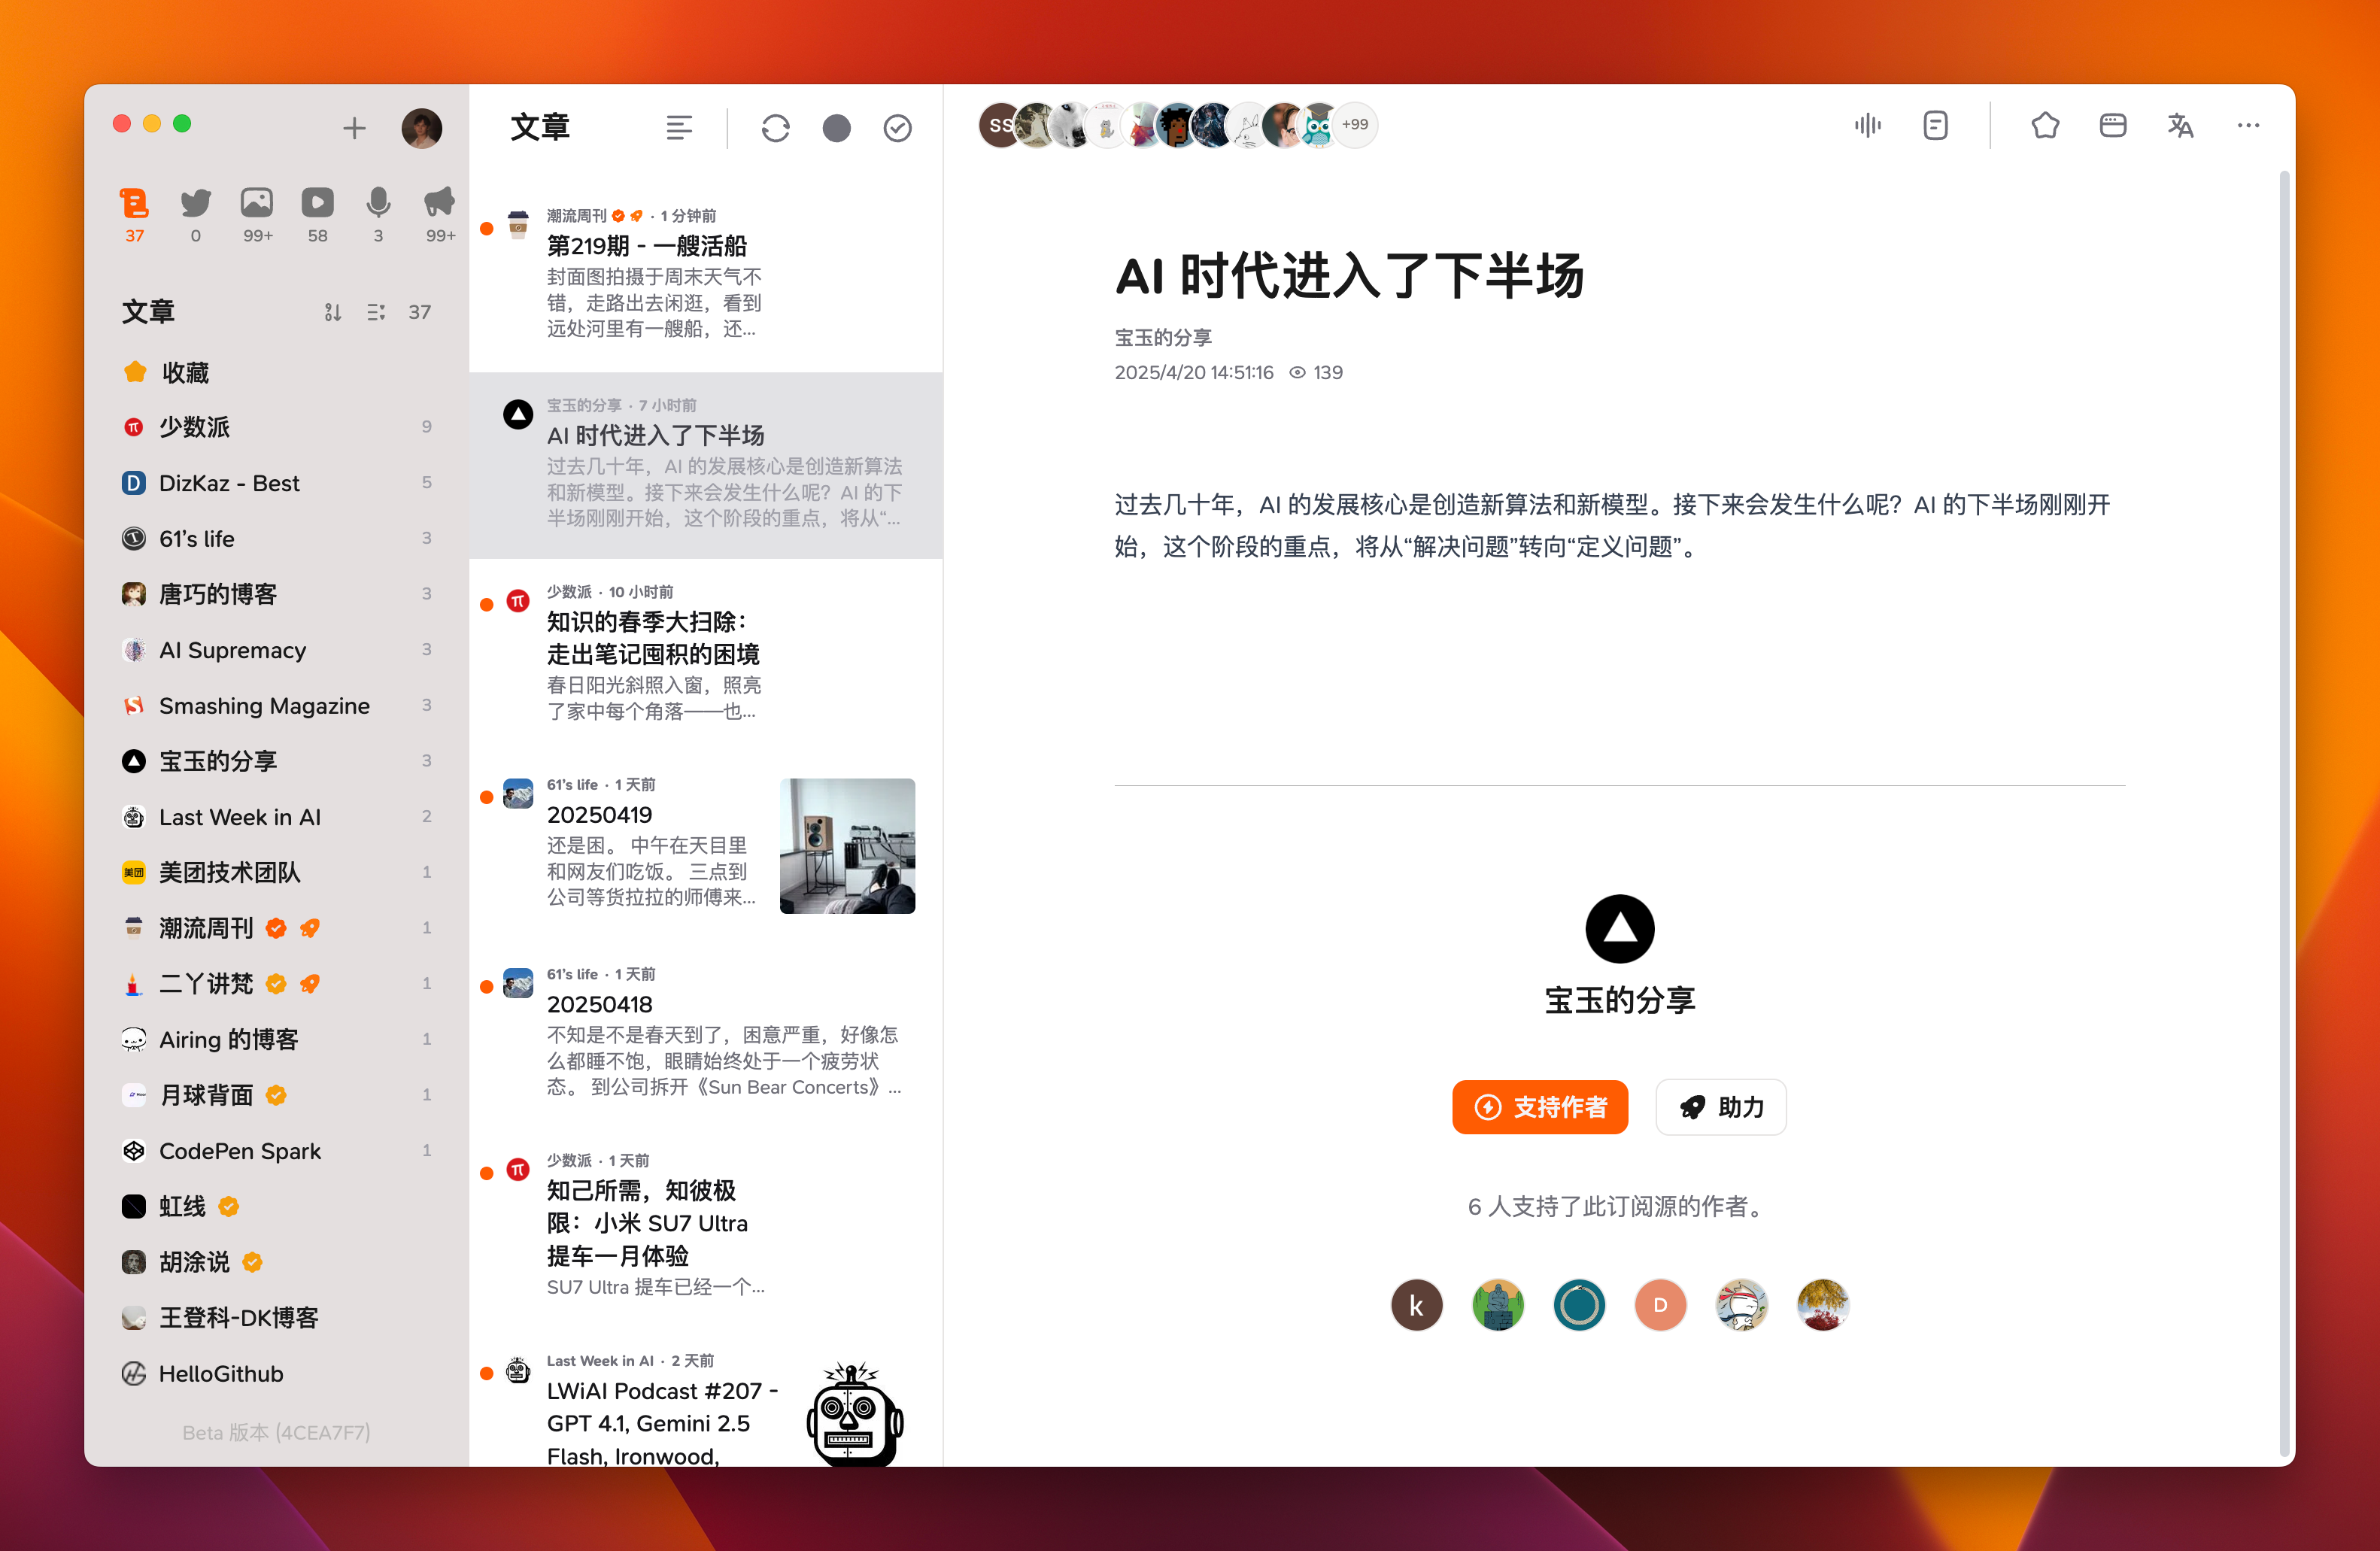Click the refresh feeds icon
2380x1551 pixels.
(x=775, y=128)
